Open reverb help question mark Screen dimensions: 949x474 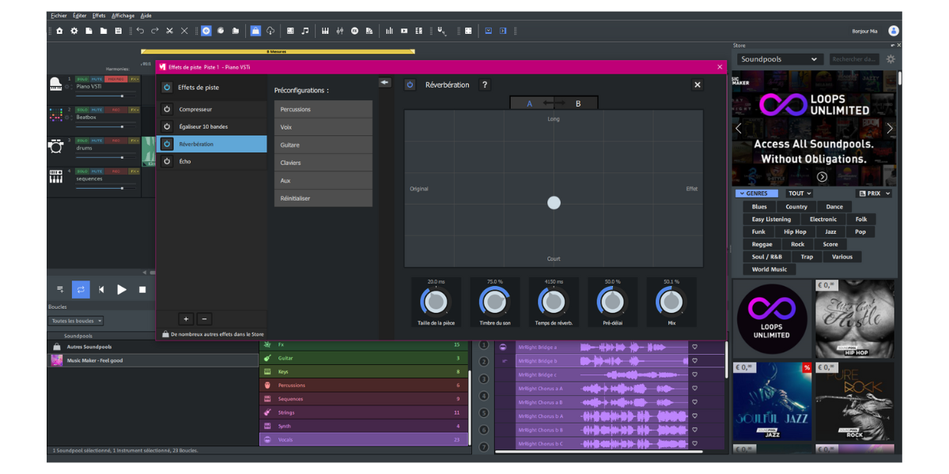[485, 85]
